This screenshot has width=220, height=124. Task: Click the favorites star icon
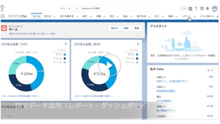pyautogui.click(x=180, y=9)
